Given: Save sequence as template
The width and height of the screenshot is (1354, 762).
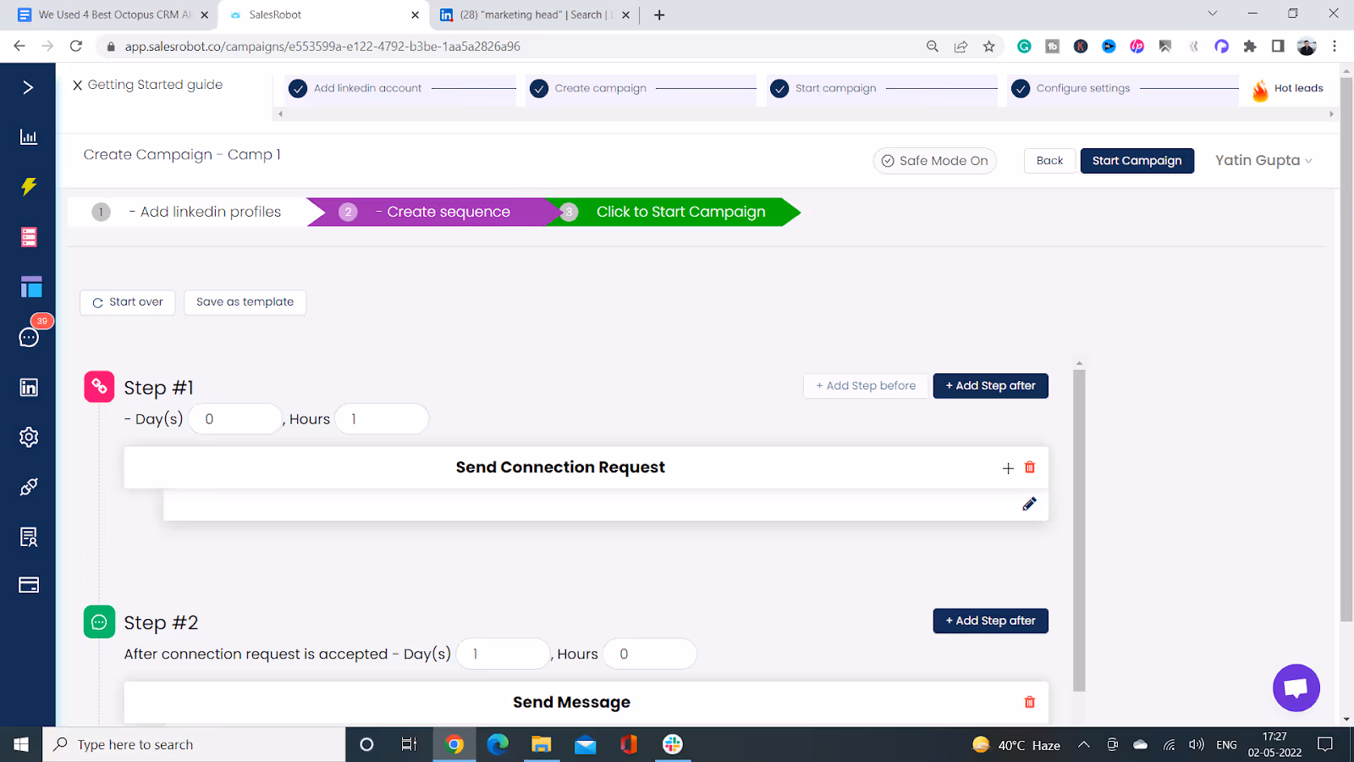Looking at the screenshot, I should point(245,301).
